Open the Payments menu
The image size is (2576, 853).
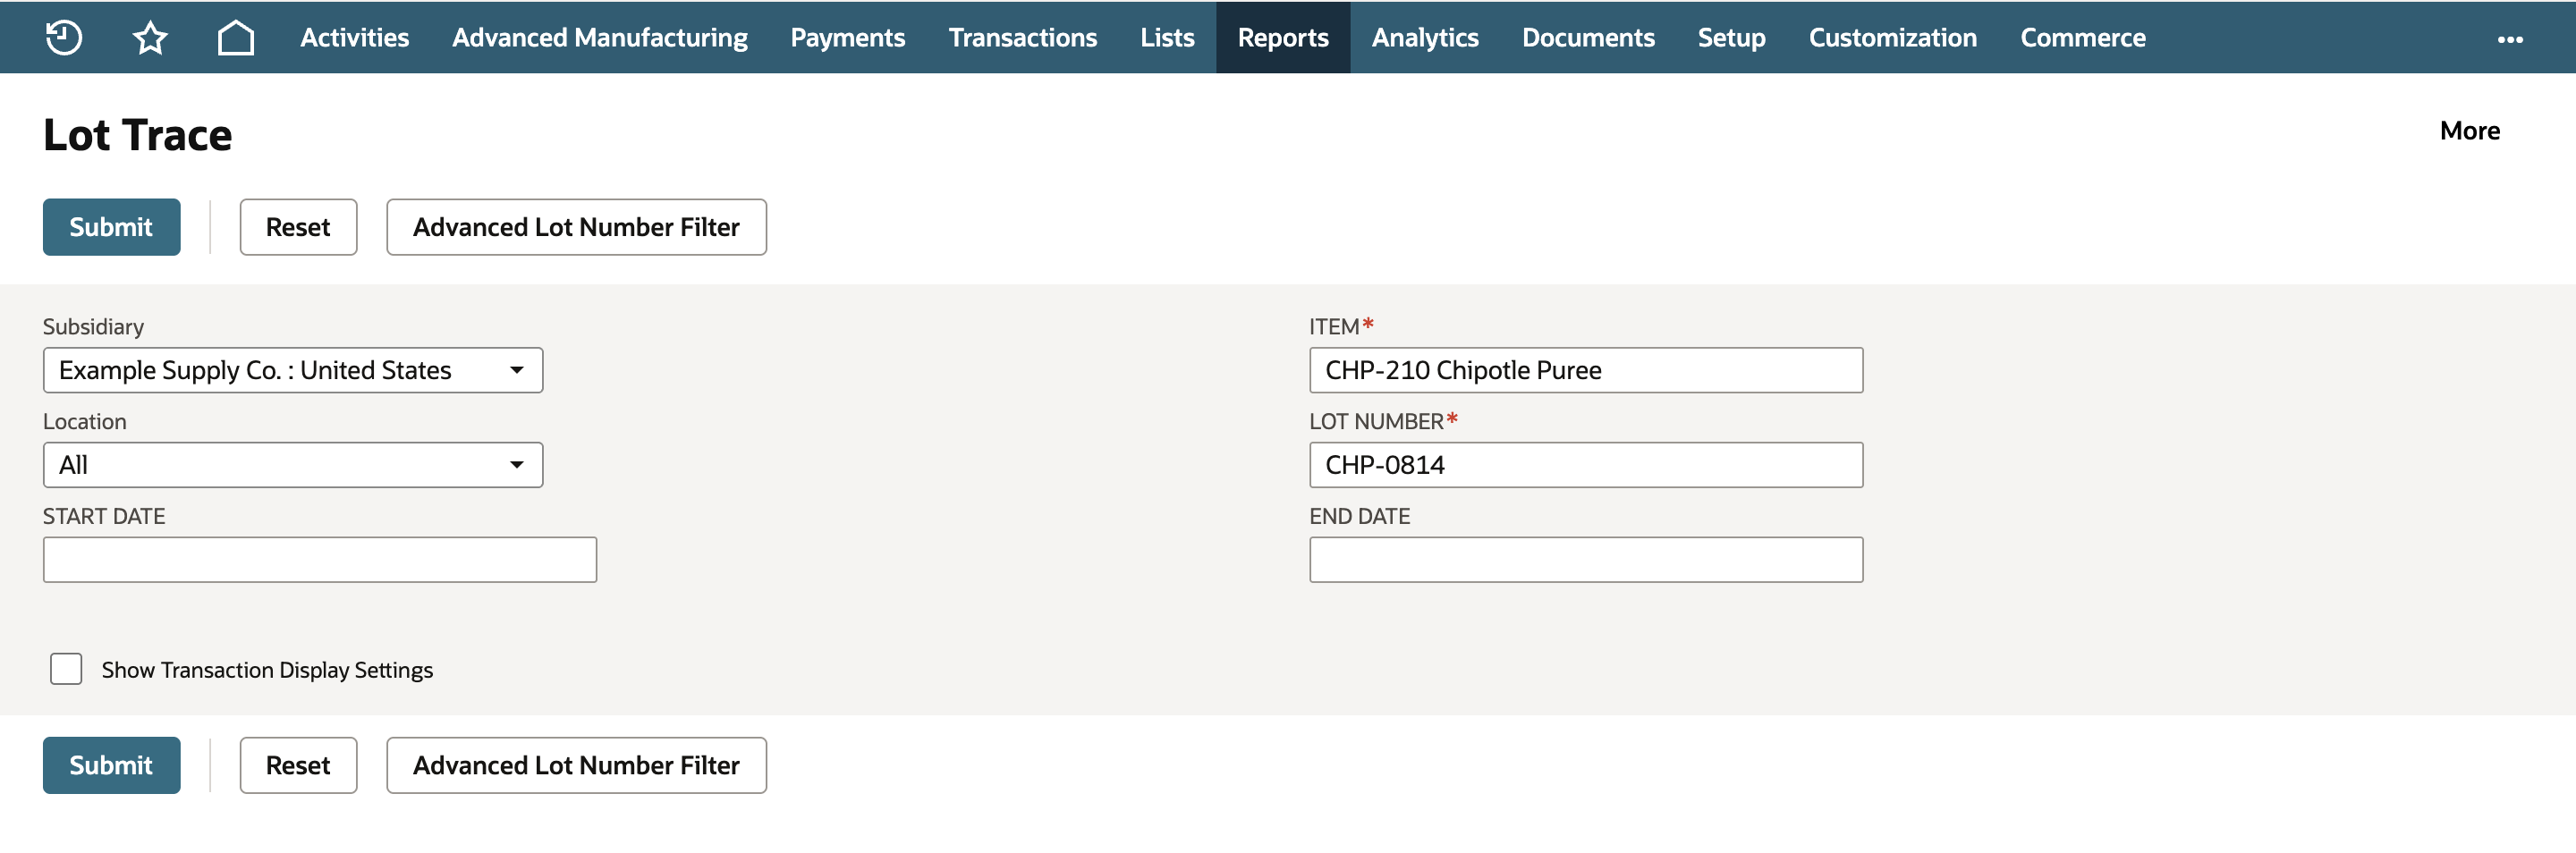point(847,38)
